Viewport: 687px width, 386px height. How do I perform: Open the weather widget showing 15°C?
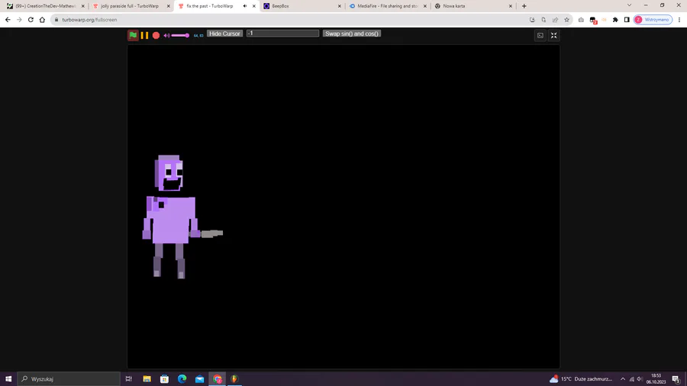pyautogui.click(x=581, y=379)
